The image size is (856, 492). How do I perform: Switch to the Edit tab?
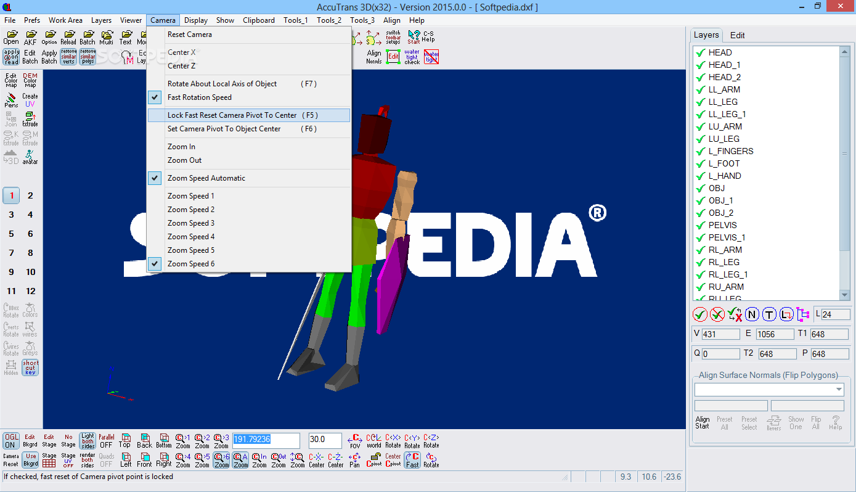pyautogui.click(x=738, y=36)
